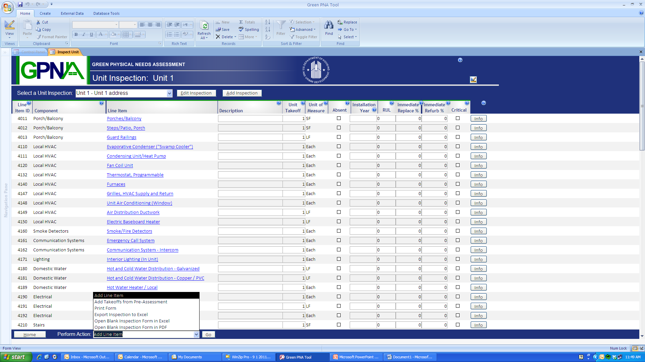Open the Perform Action dropdown arrow
Viewport: 645px width, 362px height.
[x=196, y=335]
